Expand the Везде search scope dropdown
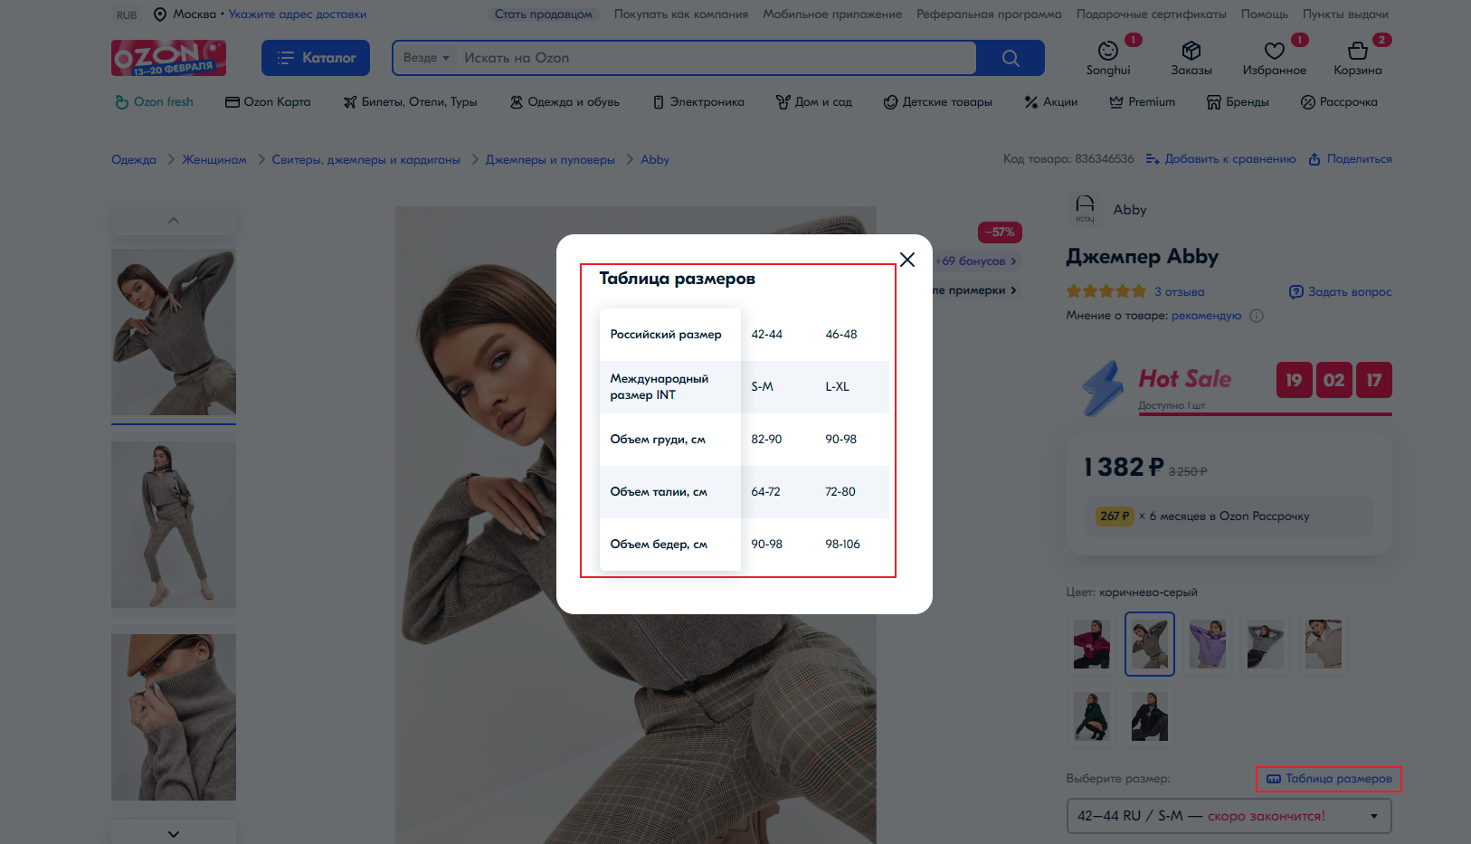 pos(426,58)
